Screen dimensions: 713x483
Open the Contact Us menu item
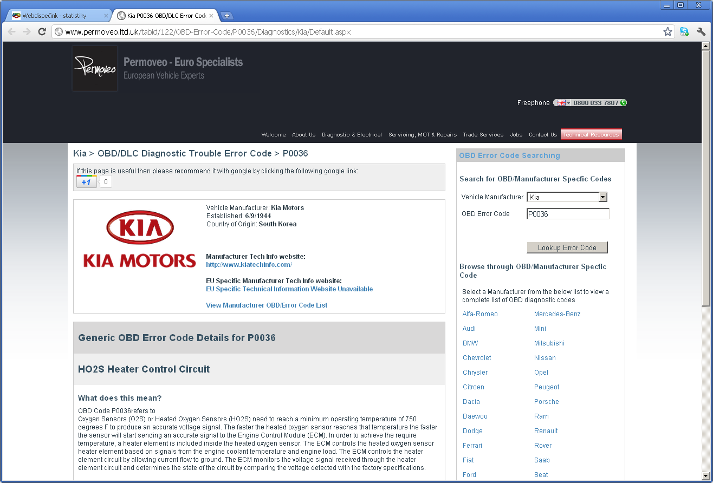pos(543,135)
